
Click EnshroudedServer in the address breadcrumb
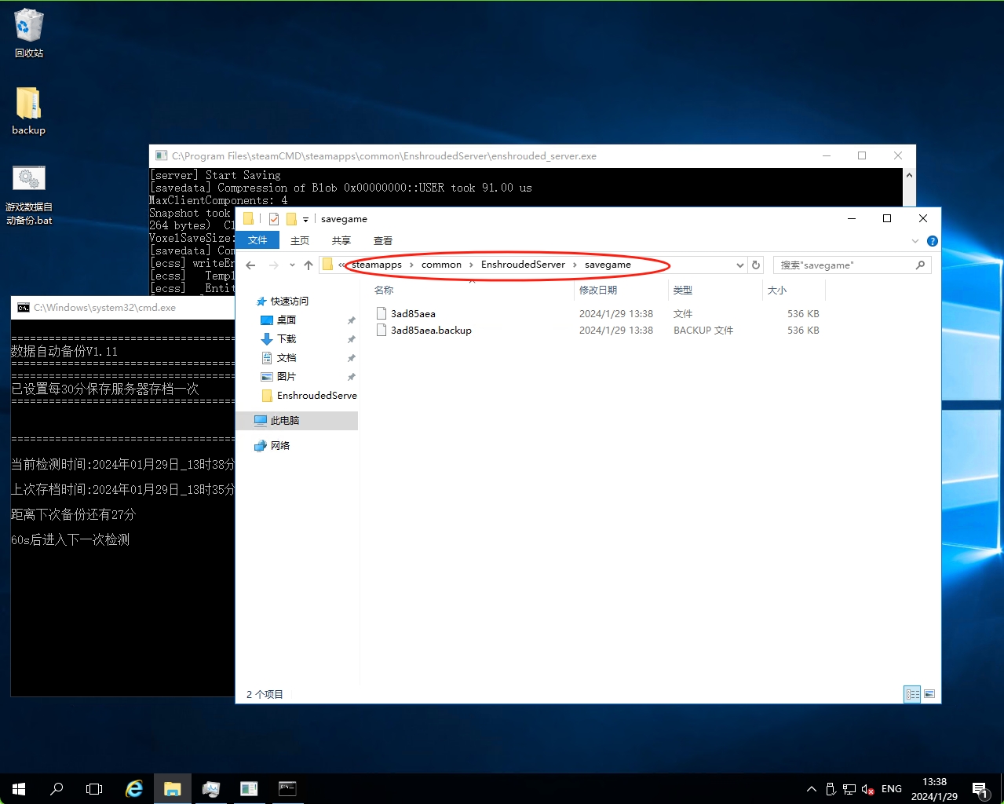point(523,265)
